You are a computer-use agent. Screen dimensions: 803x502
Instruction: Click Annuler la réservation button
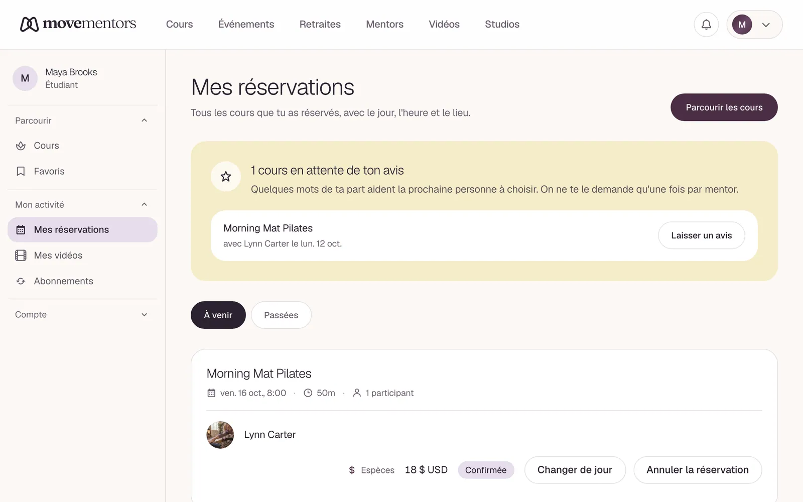tap(698, 470)
